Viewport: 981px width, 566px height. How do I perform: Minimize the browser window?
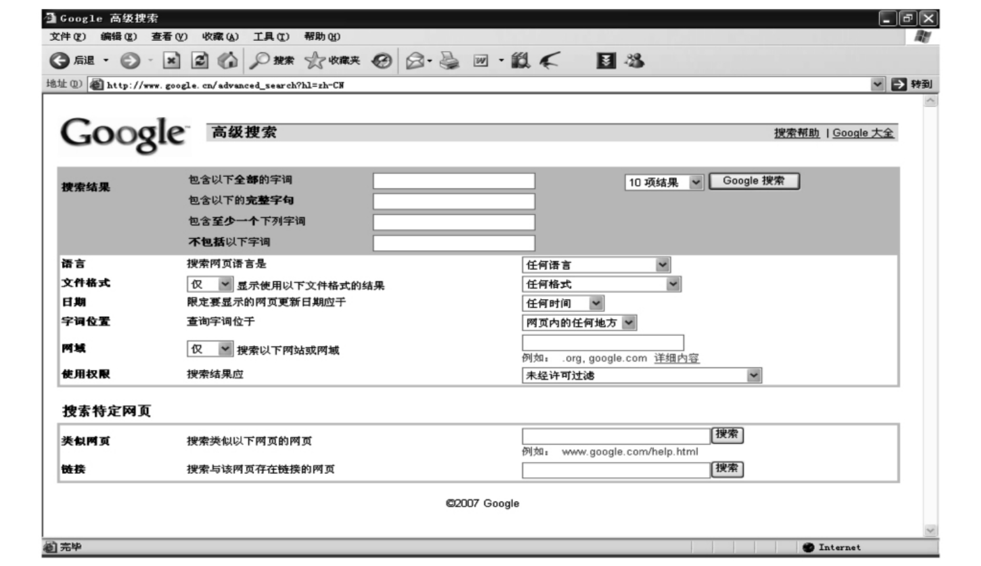coord(888,19)
